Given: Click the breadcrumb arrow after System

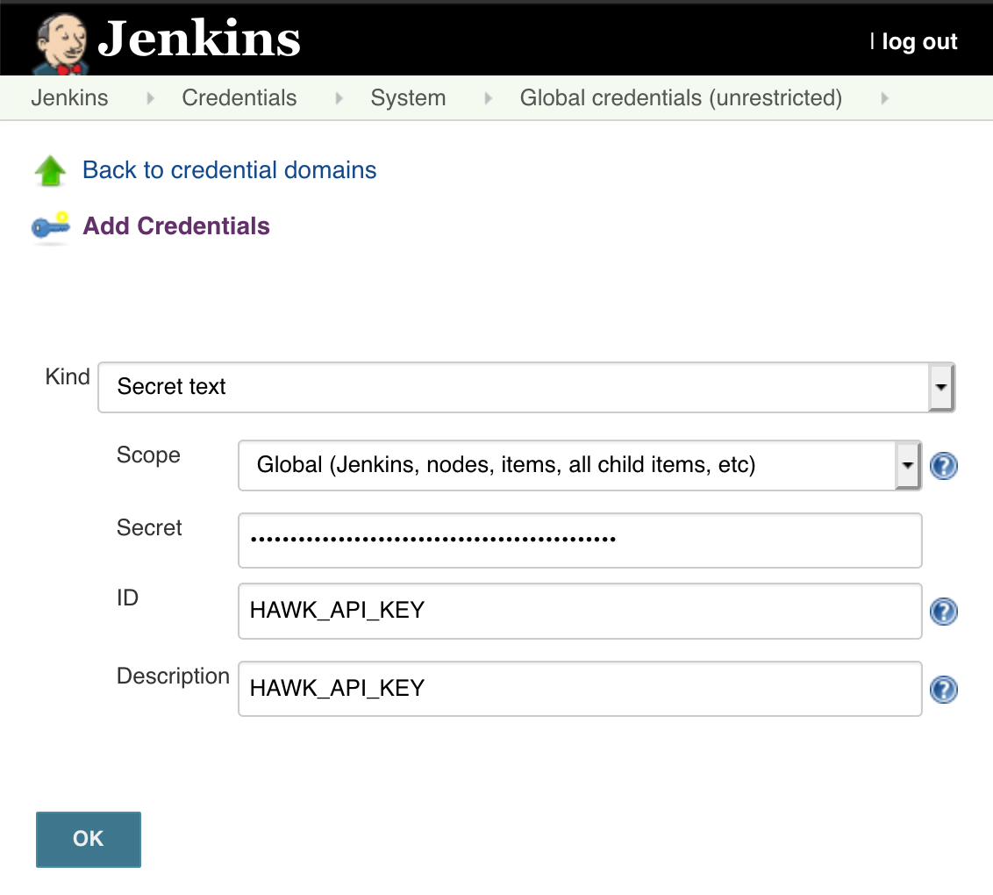Looking at the screenshot, I should [x=487, y=98].
